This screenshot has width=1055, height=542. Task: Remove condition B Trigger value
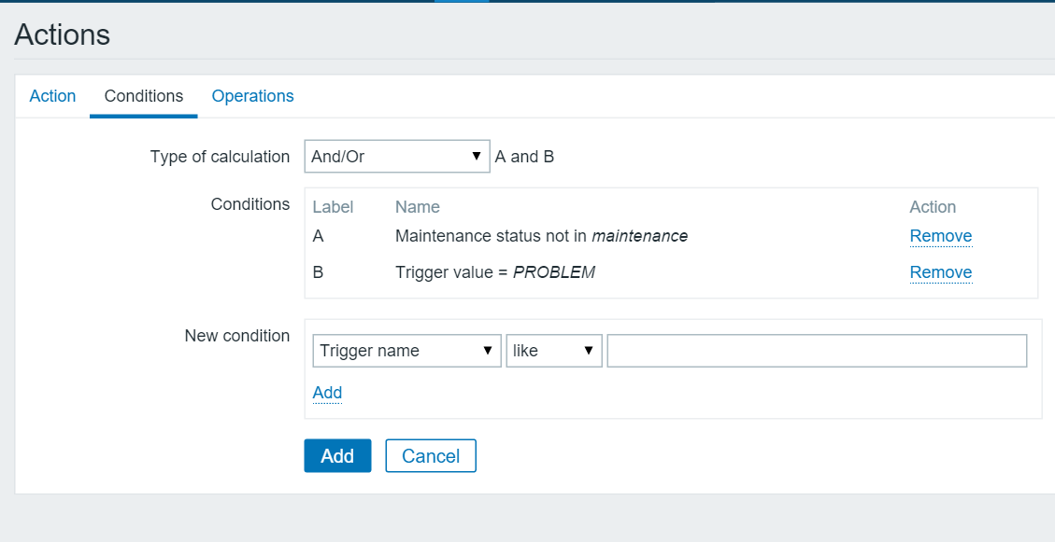(x=940, y=271)
